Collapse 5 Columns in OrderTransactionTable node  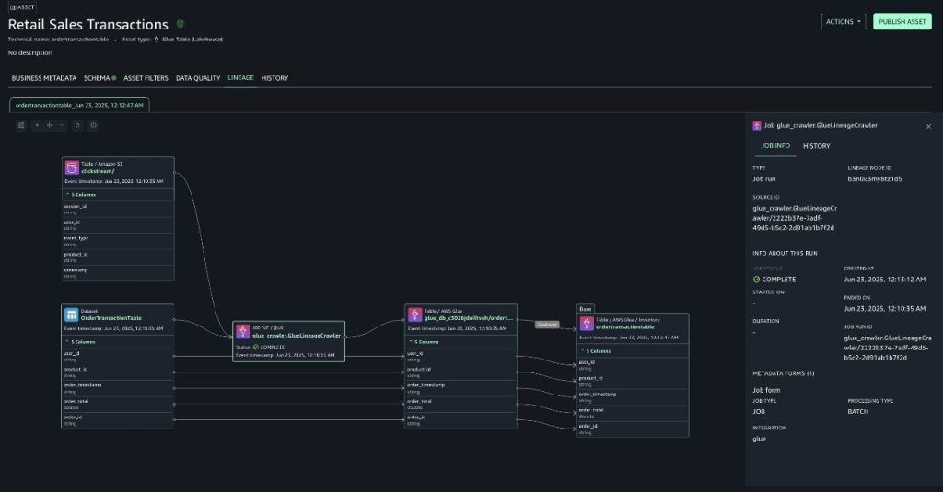pyautogui.click(x=80, y=342)
